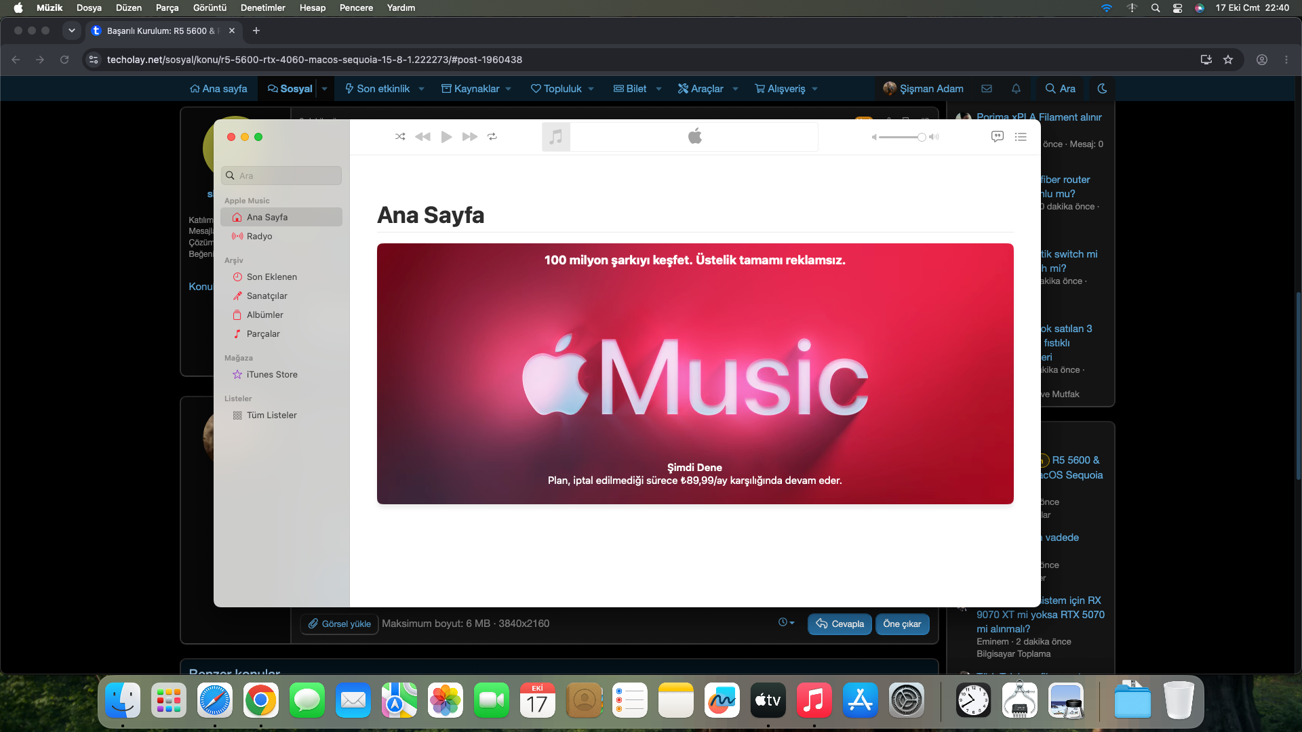
Task: Open the Chrome tab search chevron
Action: pyautogui.click(x=71, y=30)
